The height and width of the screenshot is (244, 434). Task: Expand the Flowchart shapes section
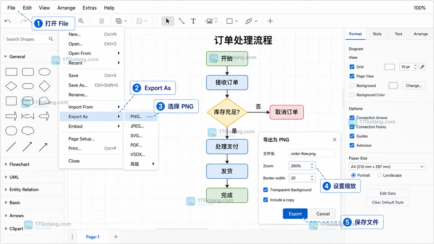pos(6,164)
